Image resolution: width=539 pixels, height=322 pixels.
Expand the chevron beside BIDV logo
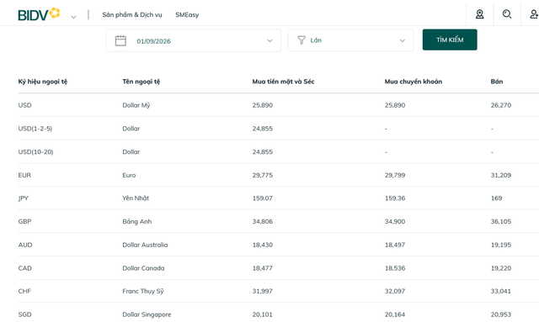[73, 17]
